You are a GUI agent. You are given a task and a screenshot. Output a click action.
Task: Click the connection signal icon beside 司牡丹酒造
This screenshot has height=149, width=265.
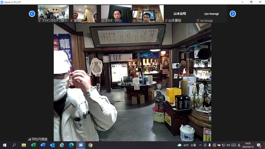[x=29, y=139]
